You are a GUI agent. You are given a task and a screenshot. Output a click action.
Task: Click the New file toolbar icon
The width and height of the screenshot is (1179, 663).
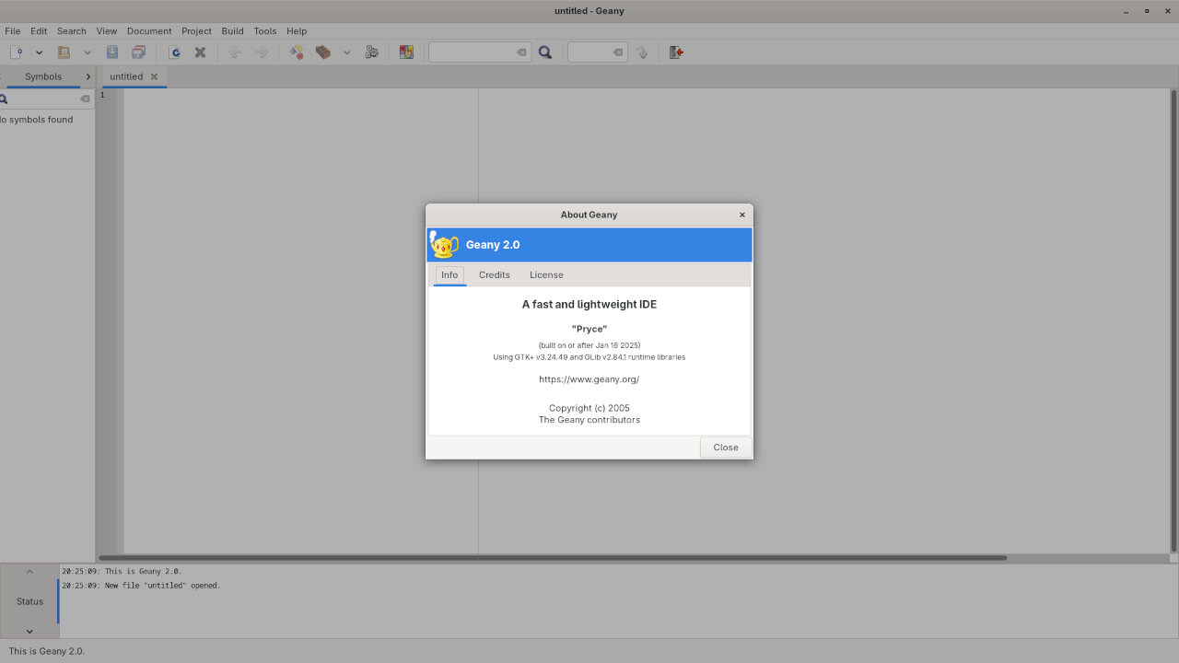pyautogui.click(x=17, y=52)
